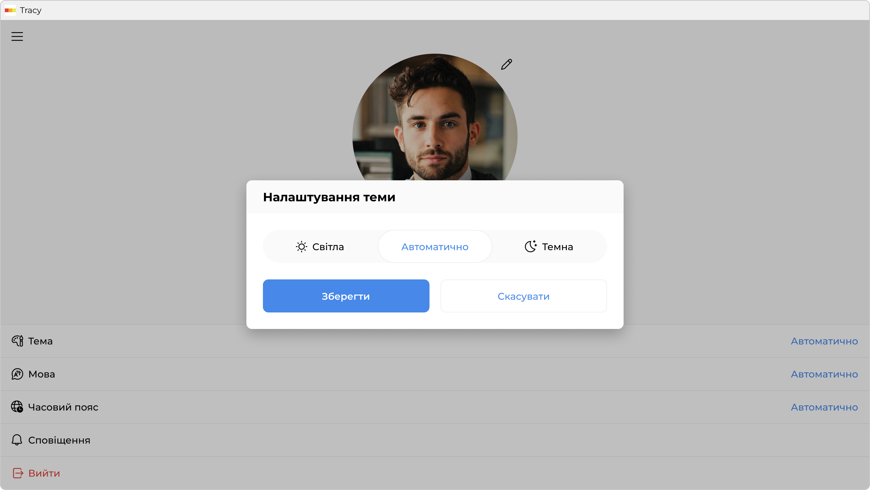Image resolution: width=870 pixels, height=490 pixels.
Task: Click the Вийти logout row
Action: click(x=44, y=473)
